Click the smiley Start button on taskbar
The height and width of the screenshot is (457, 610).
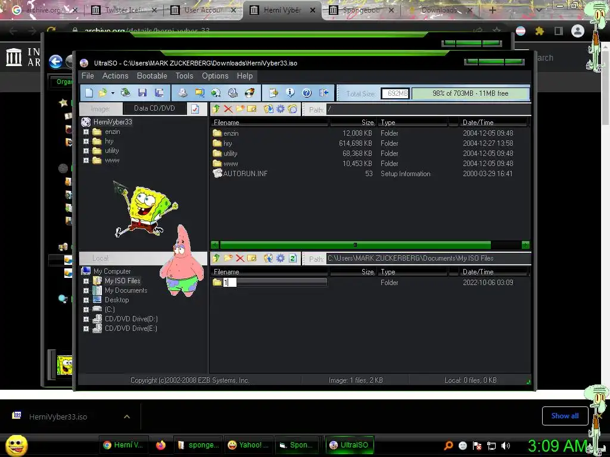pyautogui.click(x=17, y=445)
